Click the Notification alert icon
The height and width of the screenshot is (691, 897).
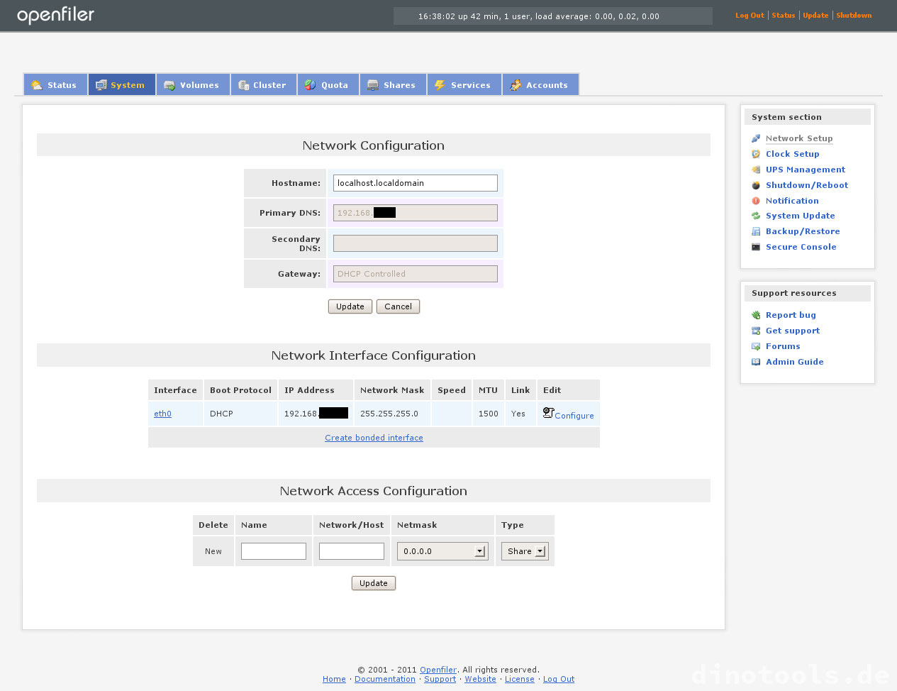tap(756, 201)
